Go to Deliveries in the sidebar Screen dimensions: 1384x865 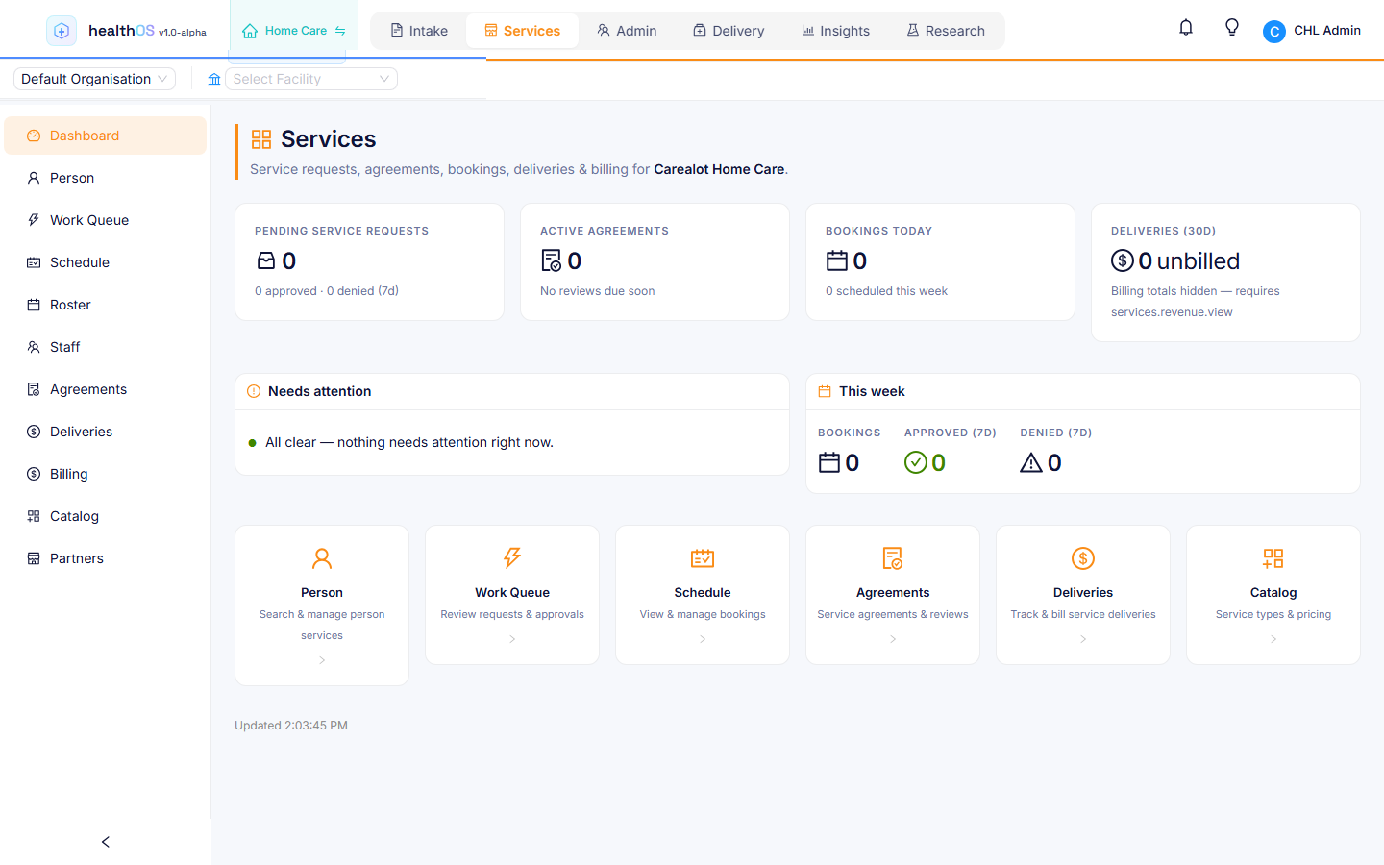[x=106, y=432]
